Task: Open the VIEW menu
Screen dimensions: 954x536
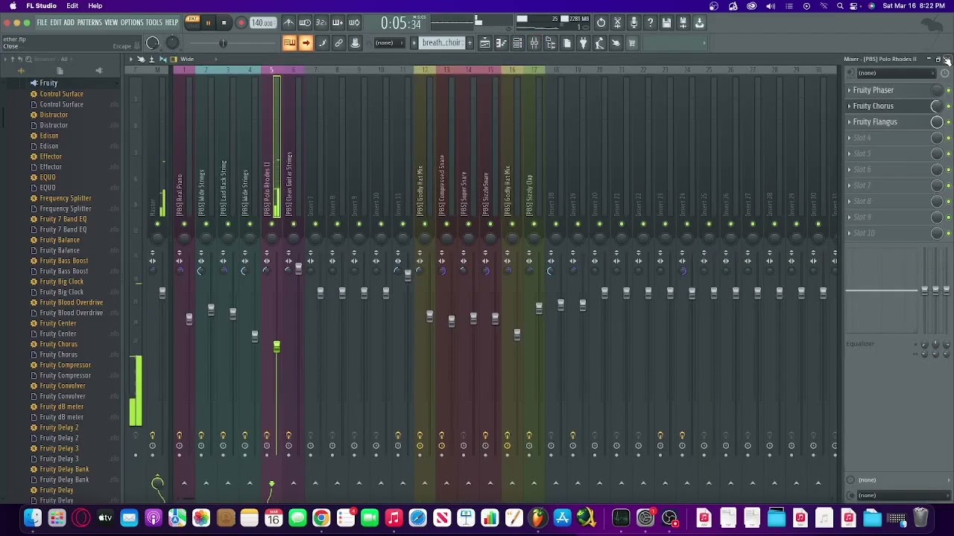Action: 111,23
